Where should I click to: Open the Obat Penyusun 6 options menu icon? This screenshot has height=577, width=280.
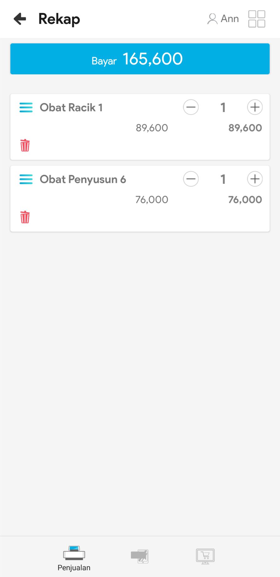[26, 179]
